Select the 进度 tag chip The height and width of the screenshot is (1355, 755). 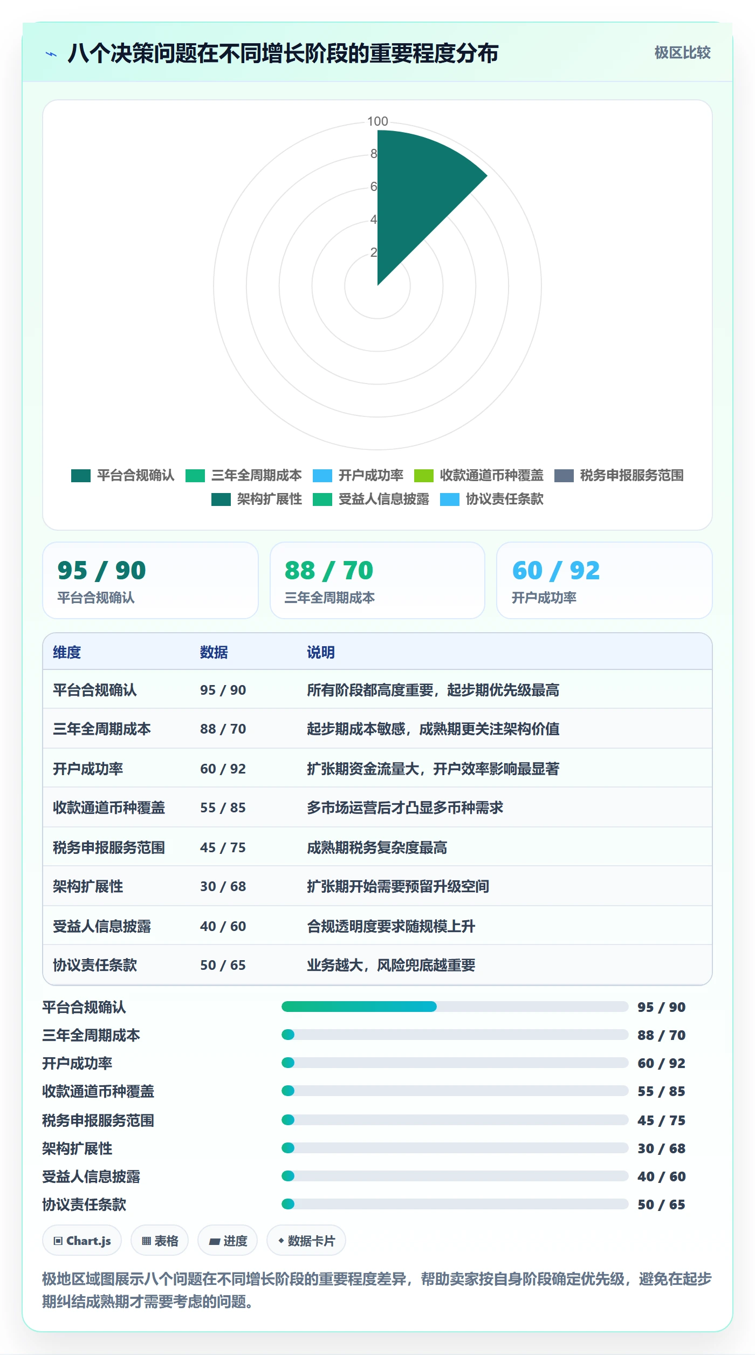coord(228,1241)
